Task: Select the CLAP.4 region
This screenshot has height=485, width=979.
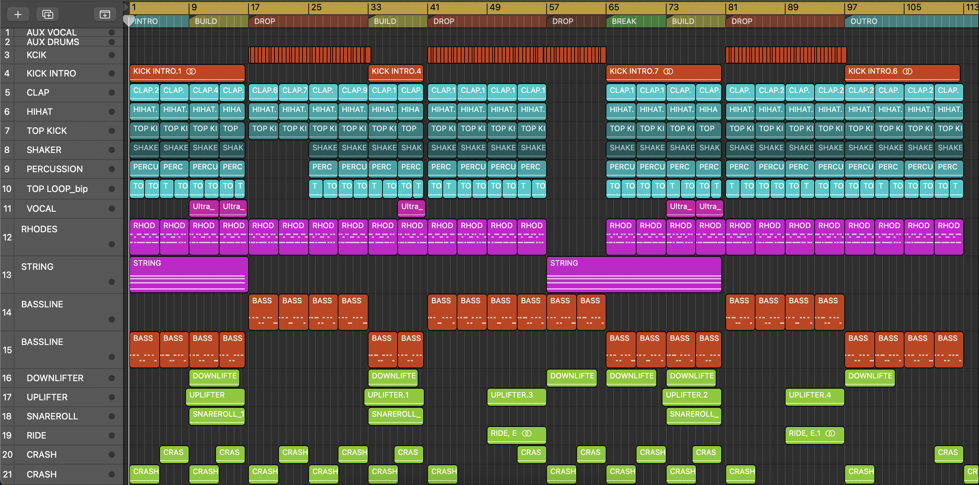Action: (204, 92)
